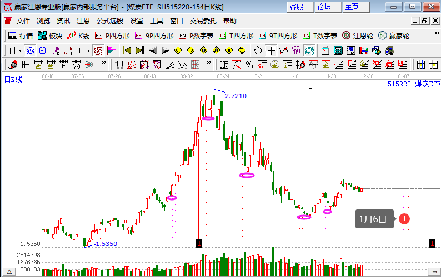This screenshot has height=277, width=441.
Task: Switch to the K线 chart view
Action: click(x=78, y=35)
